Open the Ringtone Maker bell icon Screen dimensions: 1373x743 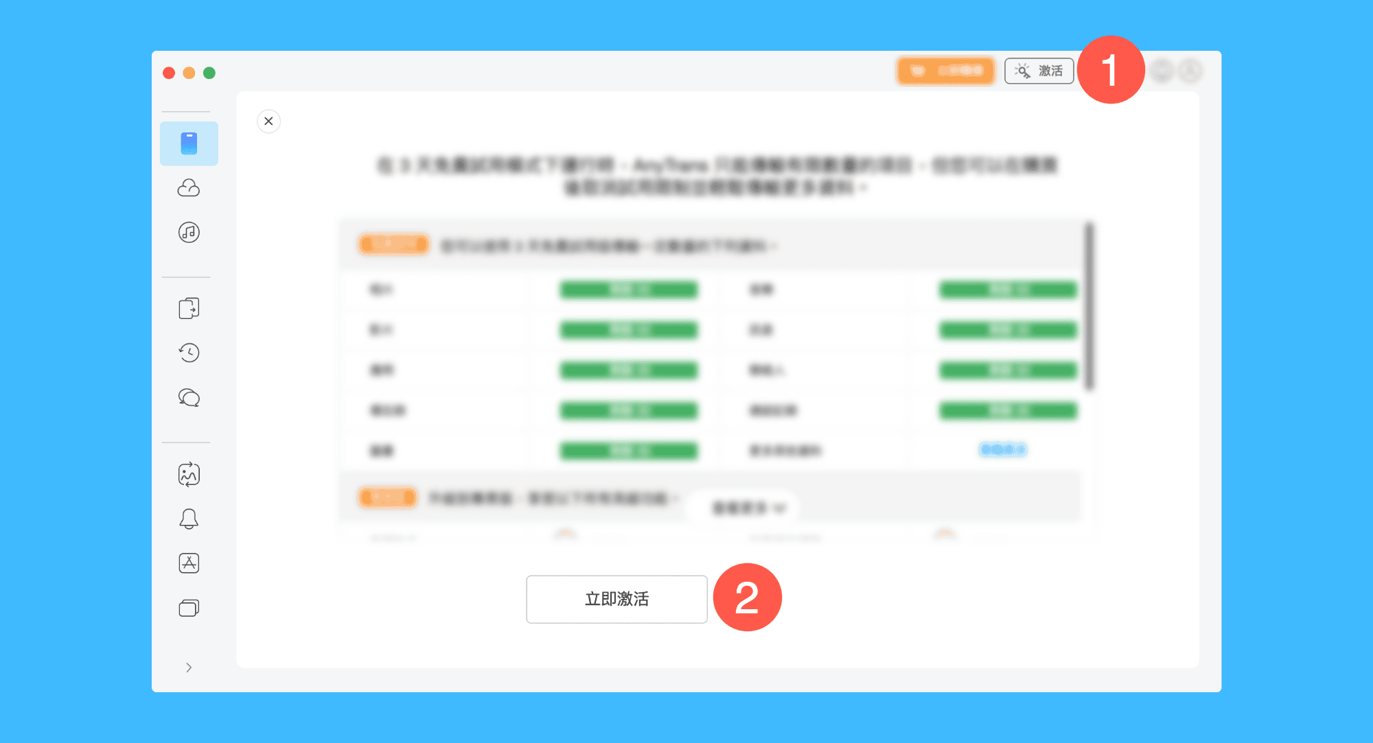pyautogui.click(x=189, y=519)
